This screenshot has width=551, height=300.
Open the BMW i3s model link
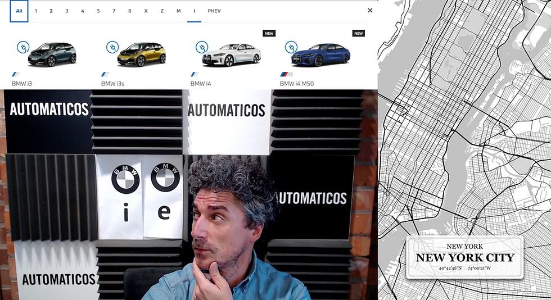pyautogui.click(x=112, y=84)
